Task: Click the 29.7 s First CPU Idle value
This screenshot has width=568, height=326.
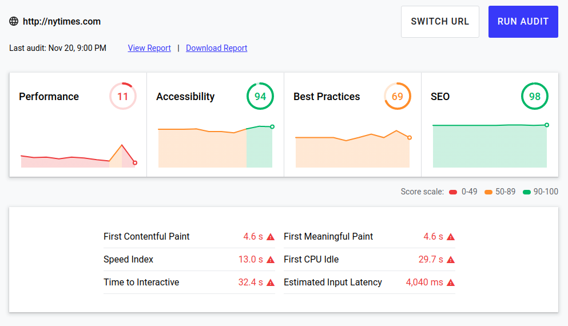Action: coord(431,259)
